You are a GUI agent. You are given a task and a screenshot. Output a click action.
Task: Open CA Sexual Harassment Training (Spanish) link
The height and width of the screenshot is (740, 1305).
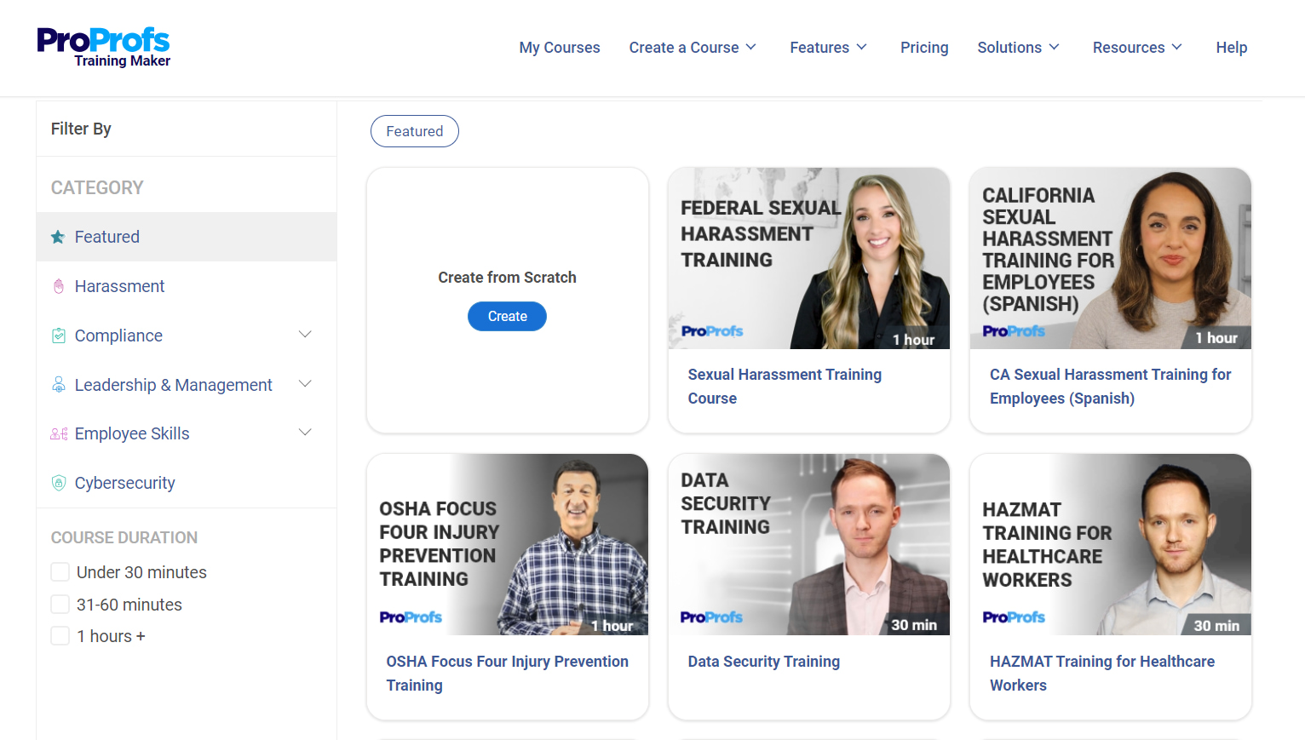pos(1110,387)
